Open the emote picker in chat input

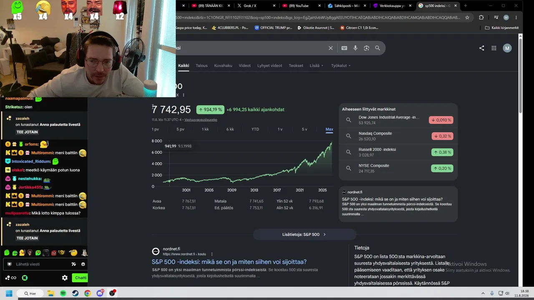[83, 264]
